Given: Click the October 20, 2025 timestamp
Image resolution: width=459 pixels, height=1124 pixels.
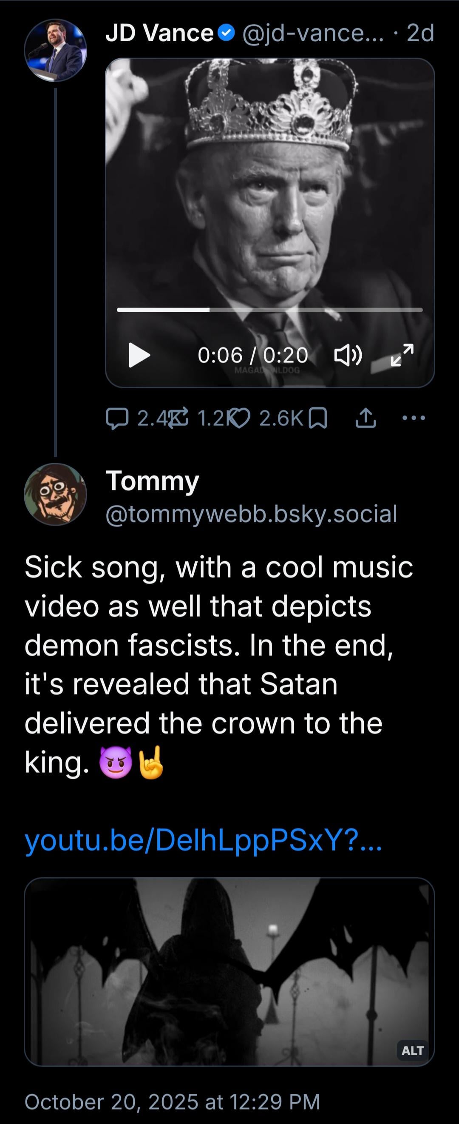Looking at the screenshot, I should click(172, 1101).
